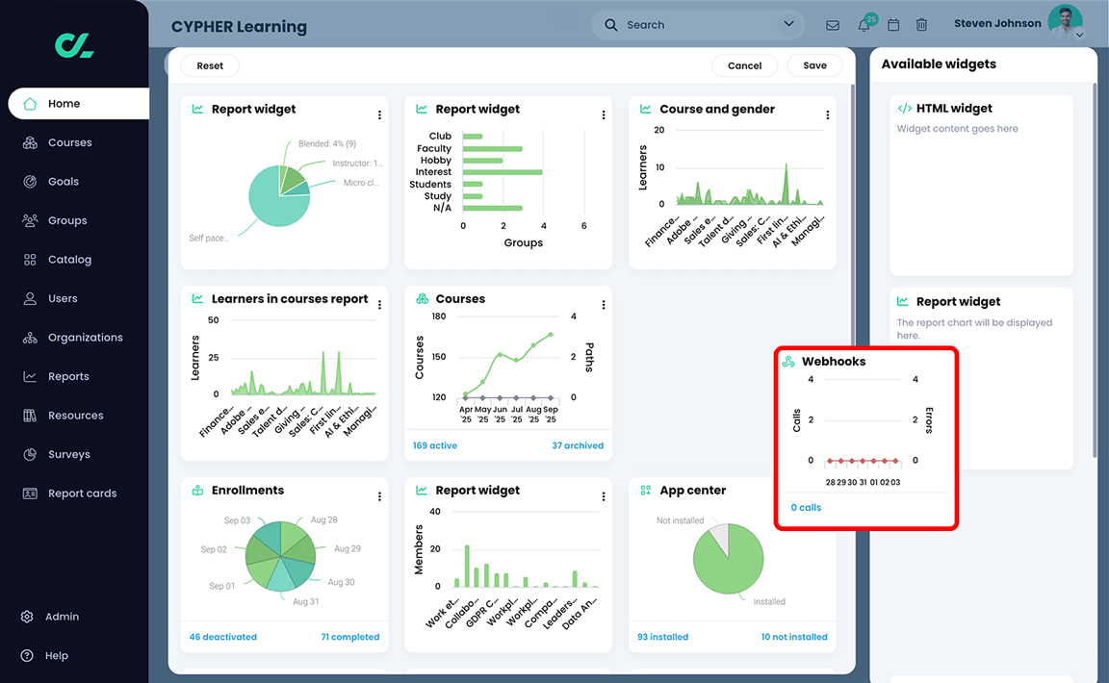Expand the search dropdown arrow
This screenshot has height=683, width=1109.
click(788, 24)
